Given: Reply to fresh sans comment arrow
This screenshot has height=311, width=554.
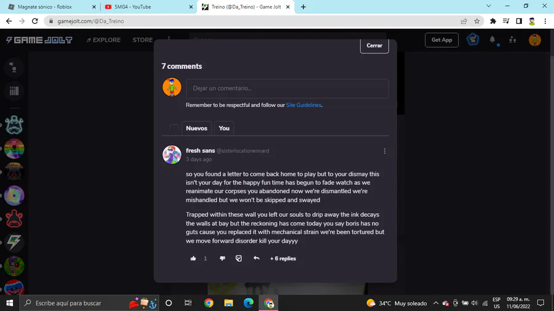Looking at the screenshot, I should [x=257, y=259].
